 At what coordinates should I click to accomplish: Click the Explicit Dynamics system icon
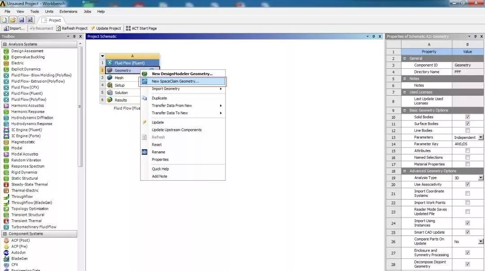(x=6, y=69)
